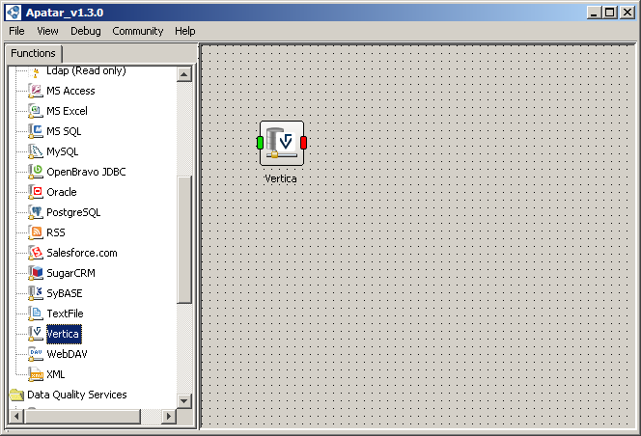Open the Debug menu
641x436 pixels.
coord(86,31)
